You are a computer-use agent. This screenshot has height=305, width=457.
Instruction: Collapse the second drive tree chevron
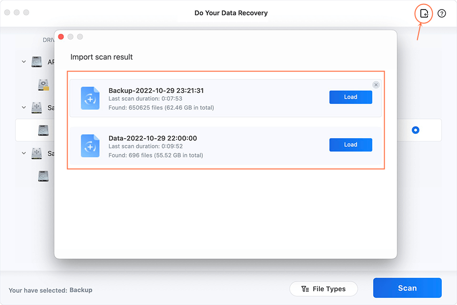point(24,108)
